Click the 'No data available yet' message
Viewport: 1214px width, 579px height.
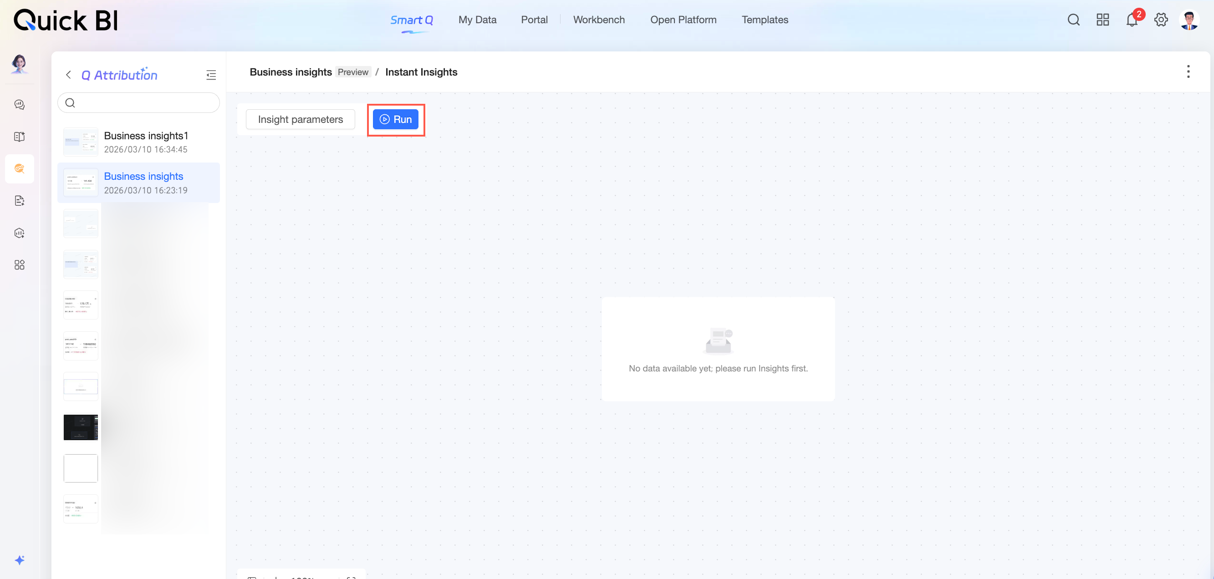coord(718,368)
